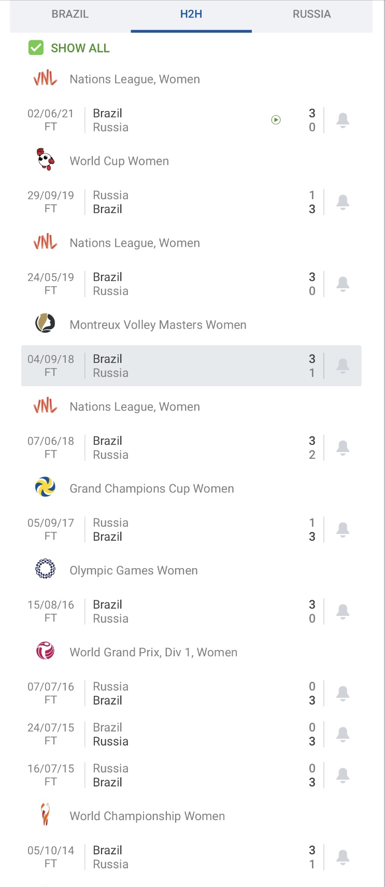Enable notification bell for 02/06/21 match

click(x=343, y=120)
